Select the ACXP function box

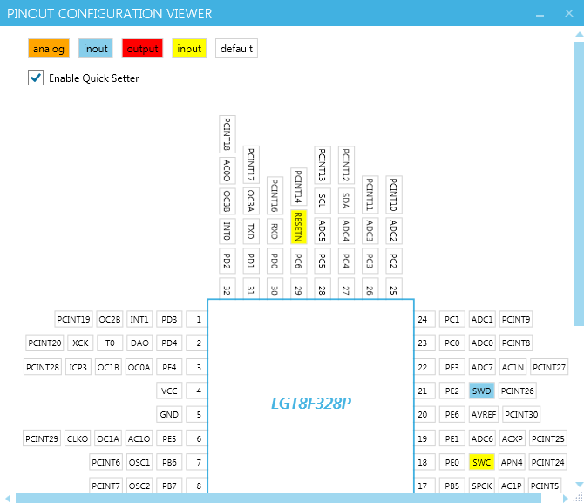point(513,438)
